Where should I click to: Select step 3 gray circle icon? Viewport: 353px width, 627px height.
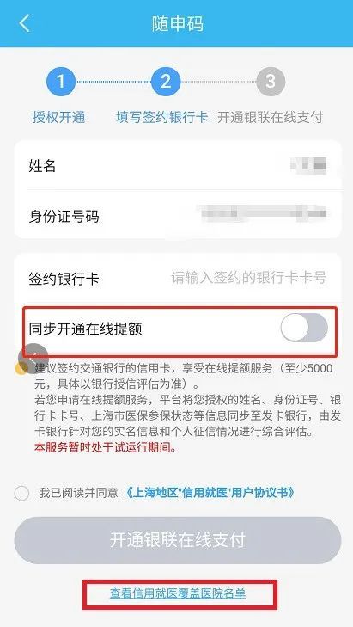271,82
